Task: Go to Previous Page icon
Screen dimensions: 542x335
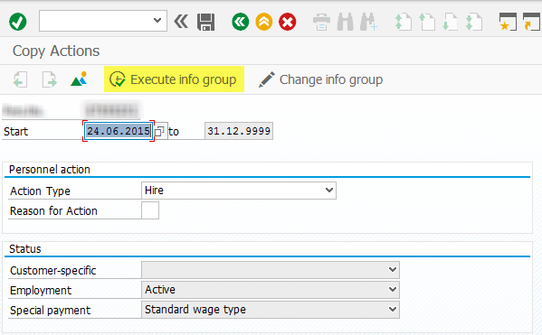Action: pyautogui.click(x=426, y=22)
